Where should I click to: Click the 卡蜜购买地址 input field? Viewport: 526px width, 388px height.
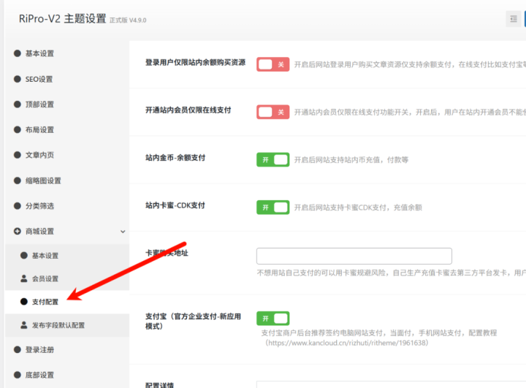[x=354, y=256]
